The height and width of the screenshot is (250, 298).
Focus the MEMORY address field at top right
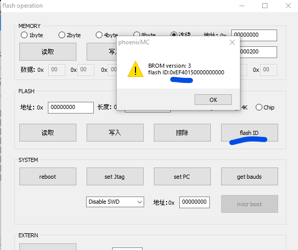tap(254, 35)
